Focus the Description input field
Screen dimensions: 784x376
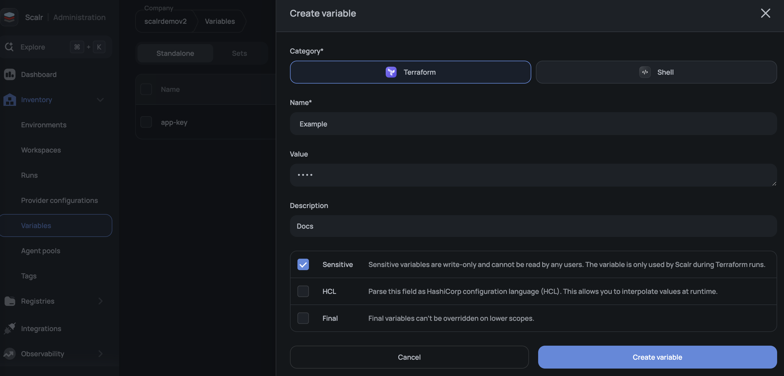(533, 226)
